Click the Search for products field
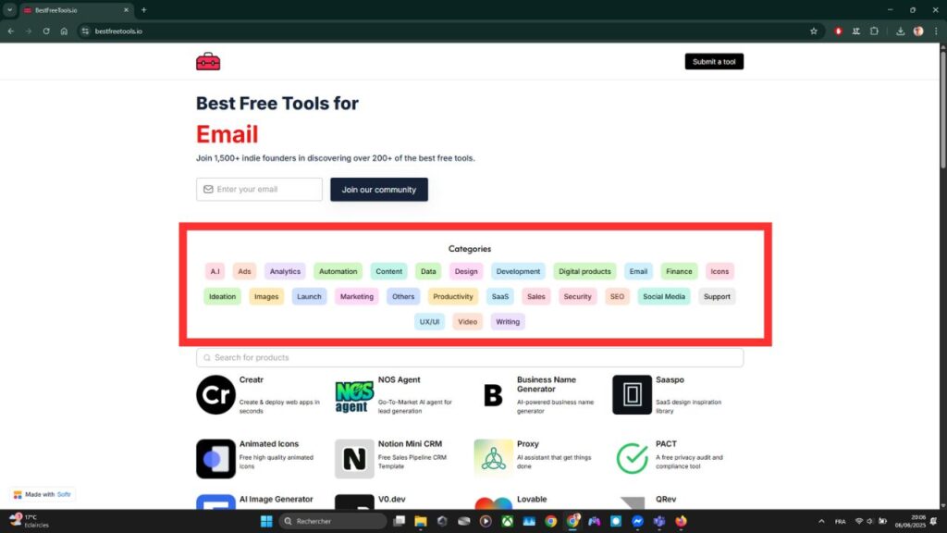The height and width of the screenshot is (533, 947). (x=470, y=358)
